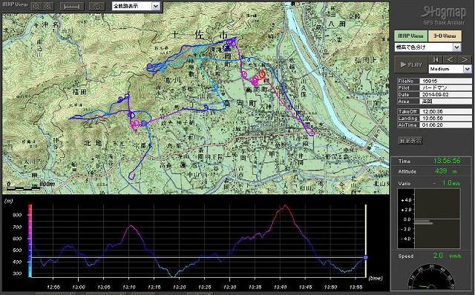Open the Medium playback speed dropdown
Viewport: 475px width, 295px height.
pyautogui.click(x=450, y=69)
